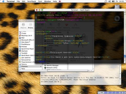Image resolution: width=126 pixels, height=94 pixels.
Task: Open the Apple menu icon
Action: pyautogui.click(x=3, y=1)
